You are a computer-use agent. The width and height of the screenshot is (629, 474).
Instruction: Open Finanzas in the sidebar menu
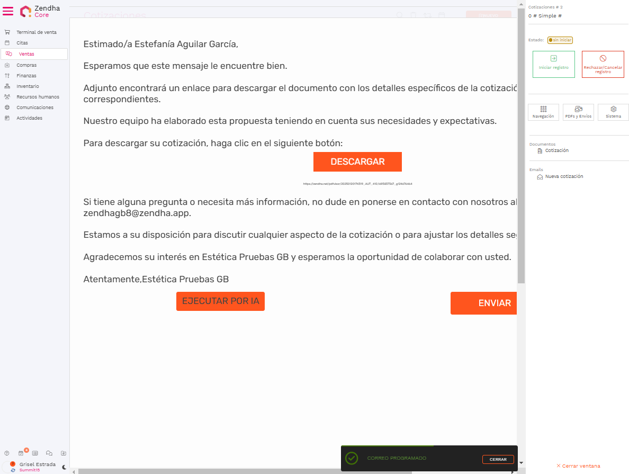tap(26, 76)
